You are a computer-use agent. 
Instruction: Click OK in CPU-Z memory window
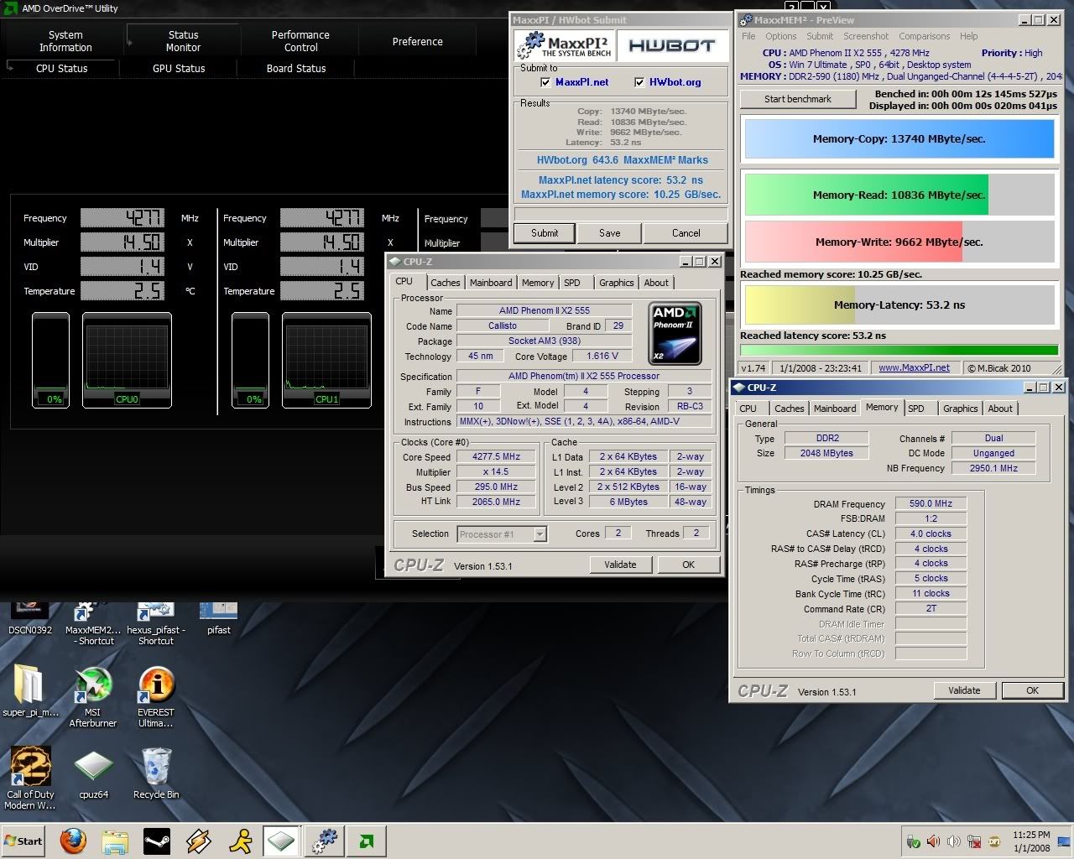tap(1032, 690)
